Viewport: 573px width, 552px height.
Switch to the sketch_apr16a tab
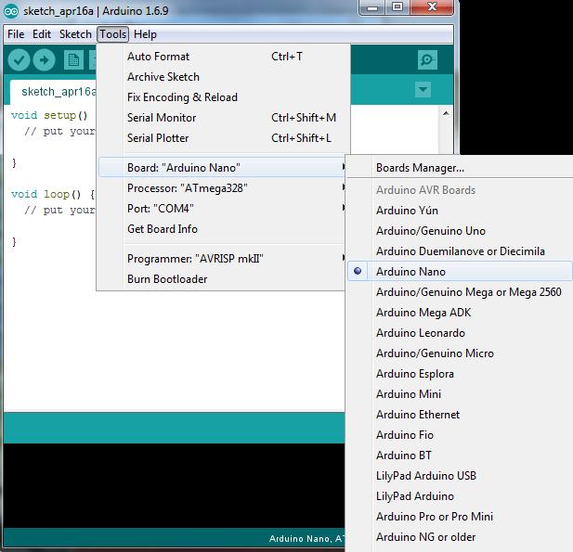(54, 92)
